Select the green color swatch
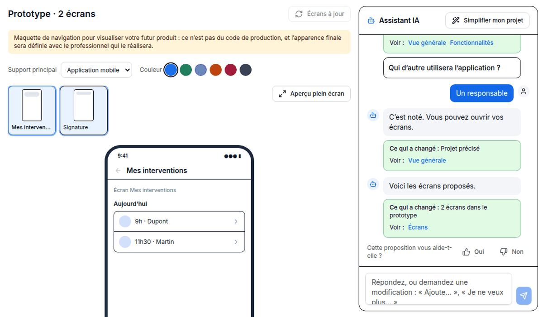The width and height of the screenshot is (543, 317). [186, 70]
